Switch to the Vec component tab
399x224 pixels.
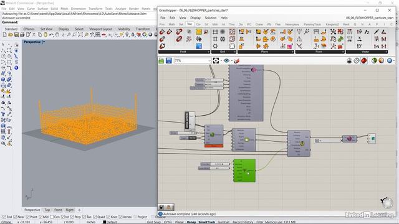[190, 24]
